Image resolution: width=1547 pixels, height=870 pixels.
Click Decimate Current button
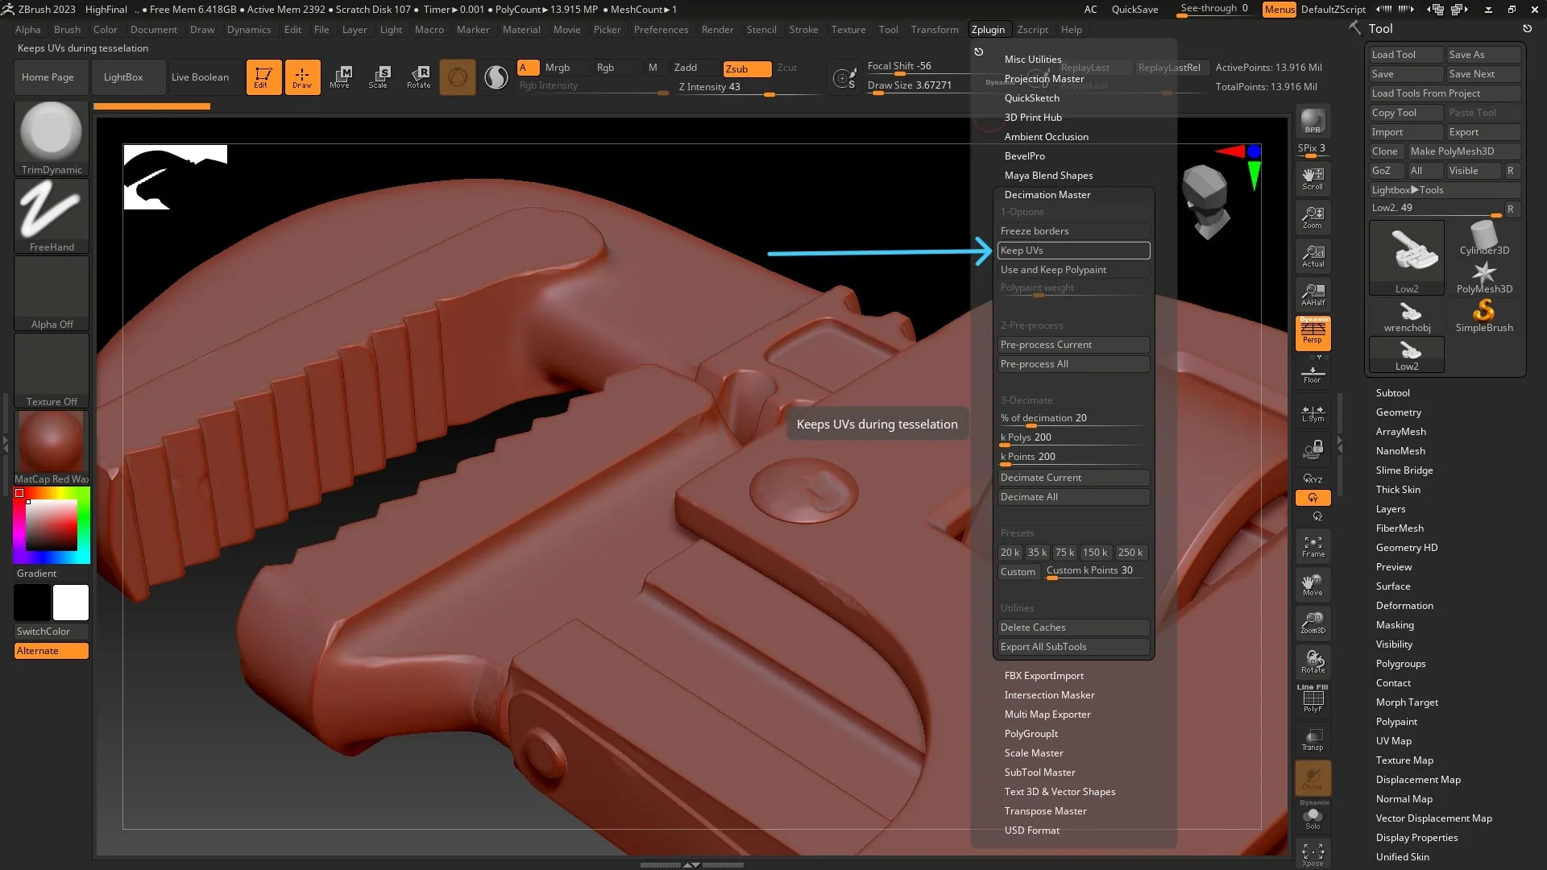1073,478
